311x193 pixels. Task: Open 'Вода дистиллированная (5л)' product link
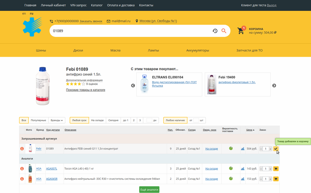coord(174,84)
